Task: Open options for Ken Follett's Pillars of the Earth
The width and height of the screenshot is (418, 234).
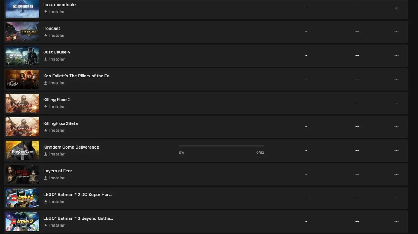Action: [x=396, y=79]
